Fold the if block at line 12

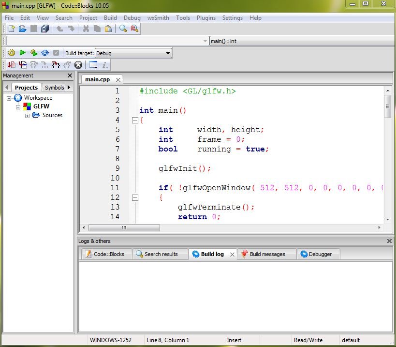point(135,197)
